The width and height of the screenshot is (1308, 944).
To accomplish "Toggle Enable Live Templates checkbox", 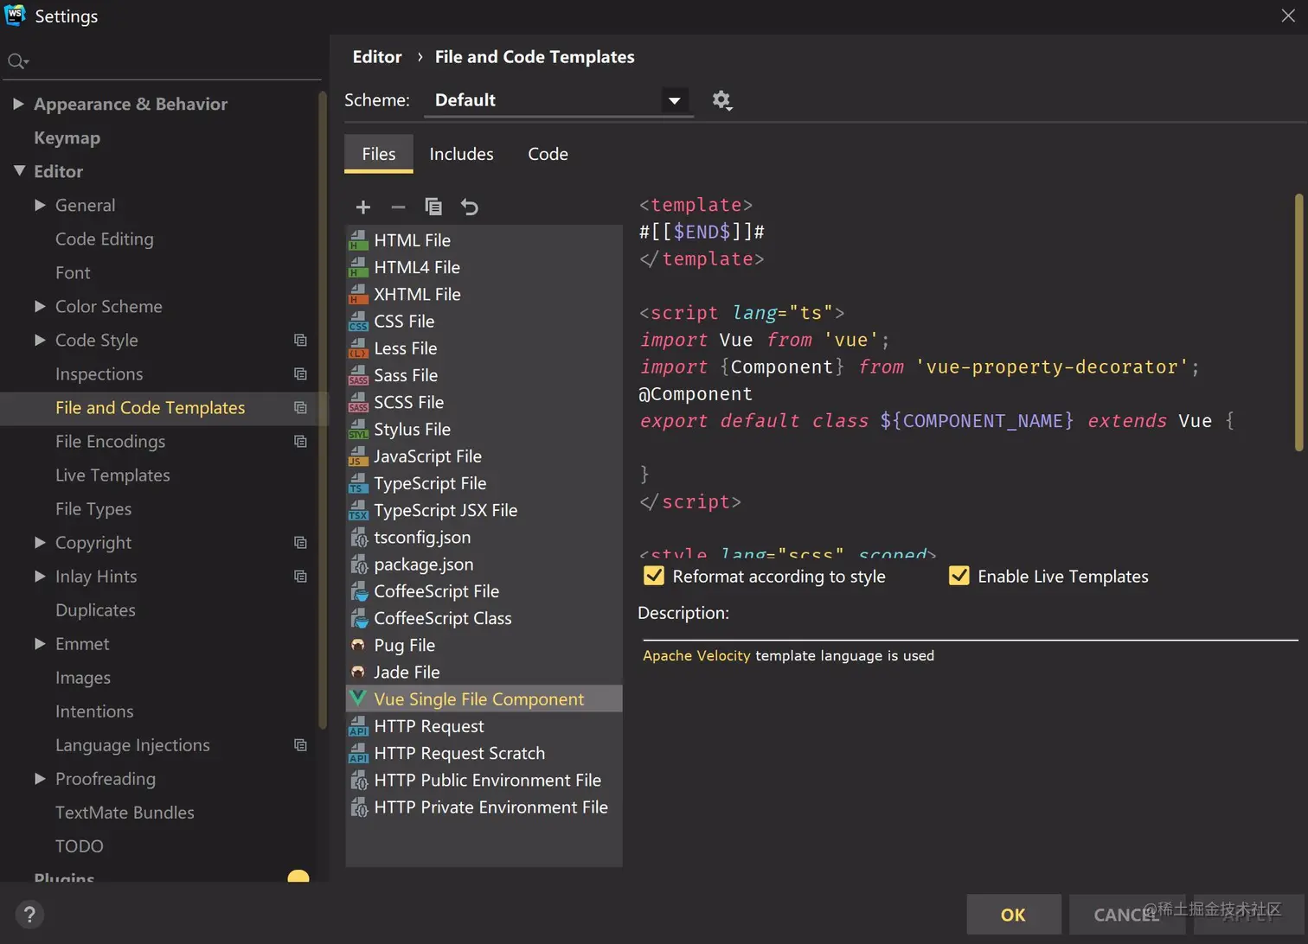I will click(959, 576).
